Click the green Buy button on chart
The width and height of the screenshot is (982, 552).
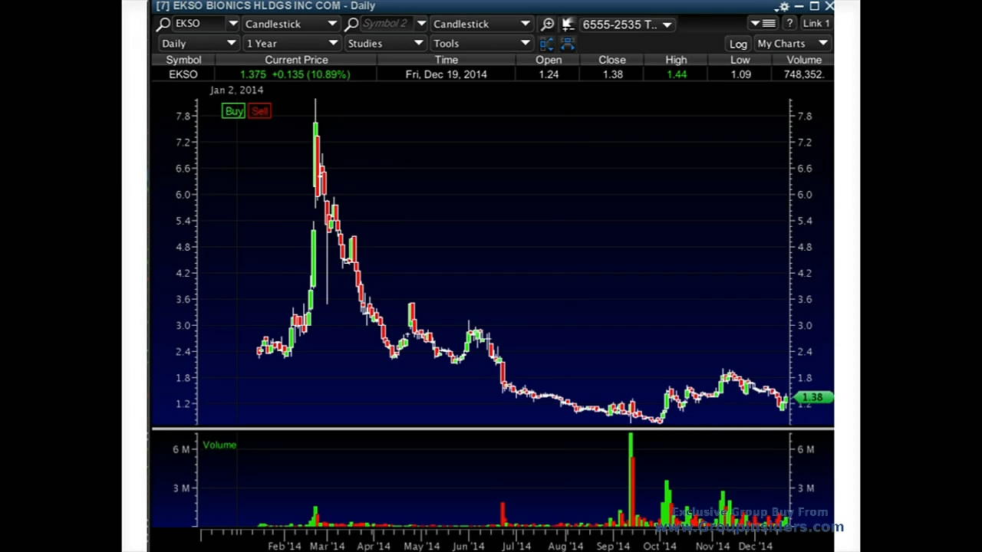233,111
